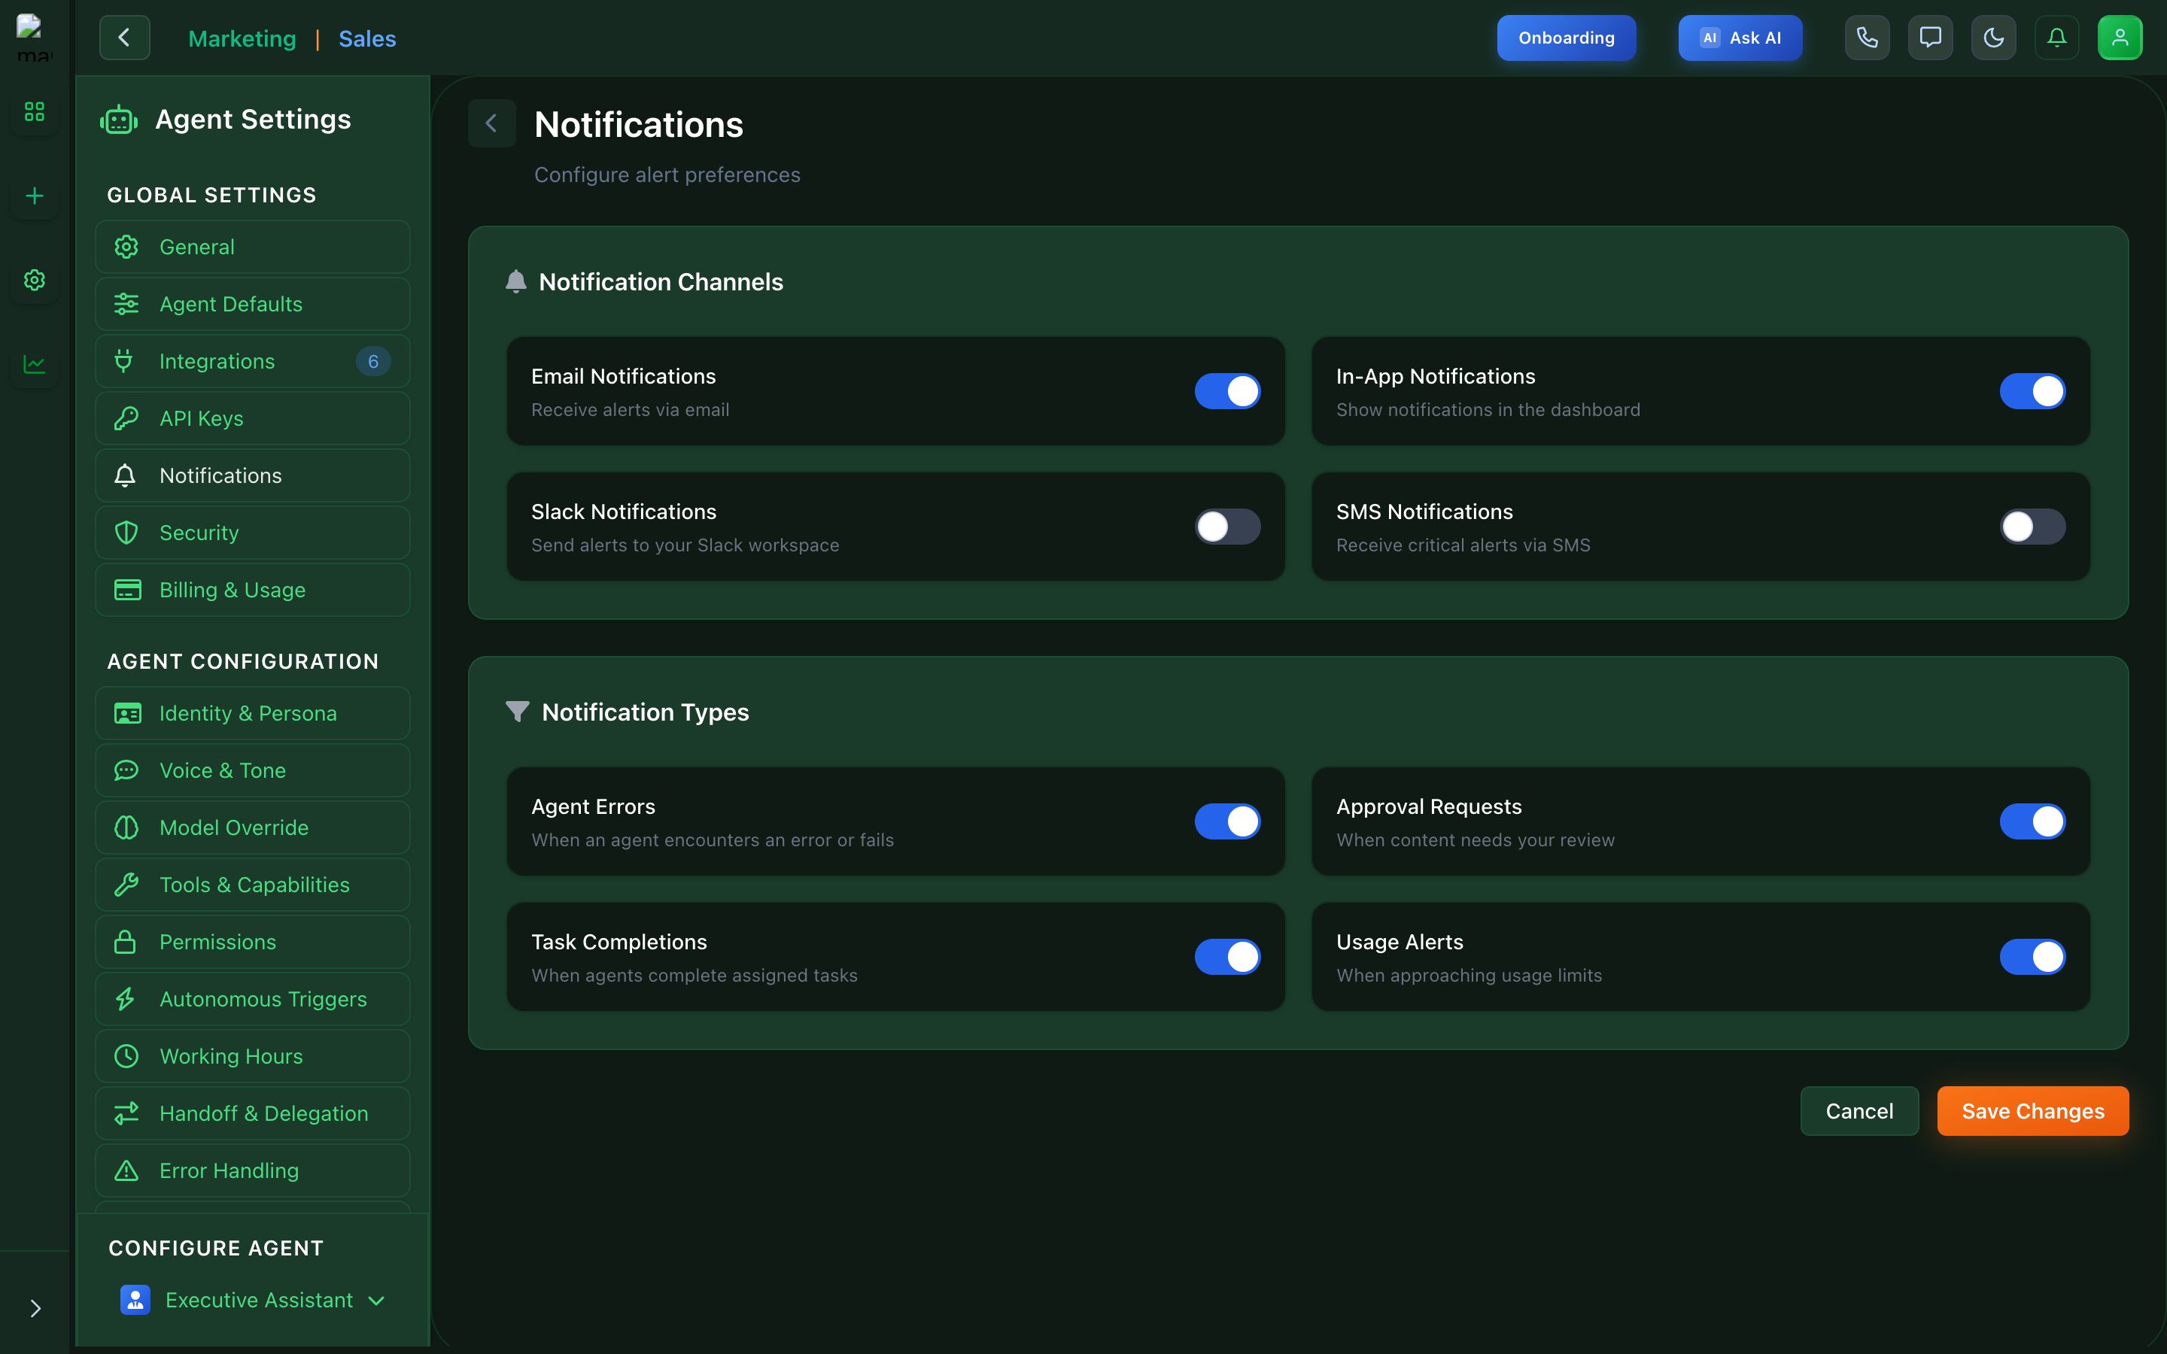Open Billing & Usage link

click(x=253, y=590)
